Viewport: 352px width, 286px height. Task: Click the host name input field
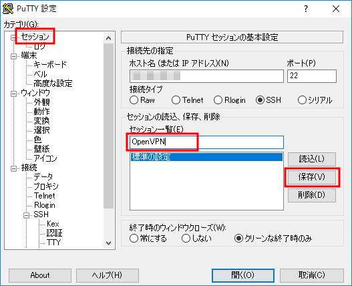[x=206, y=76]
